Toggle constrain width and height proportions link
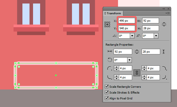 click(x=164, y=24)
